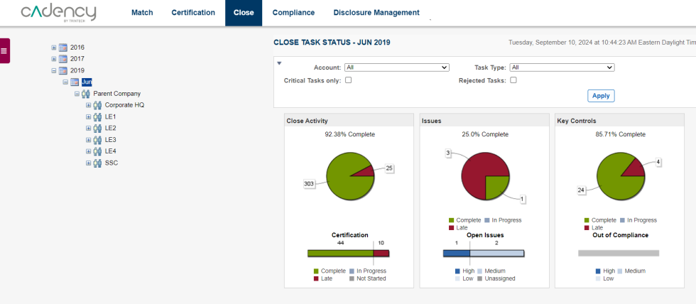This screenshot has width=696, height=304.
Task: Tick the Rejected Tasks checkbox
Action: coord(513,80)
